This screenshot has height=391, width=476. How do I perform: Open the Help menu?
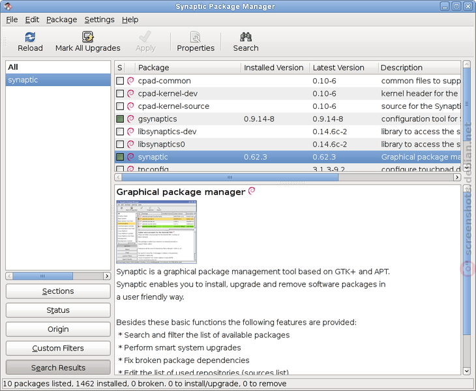(130, 20)
